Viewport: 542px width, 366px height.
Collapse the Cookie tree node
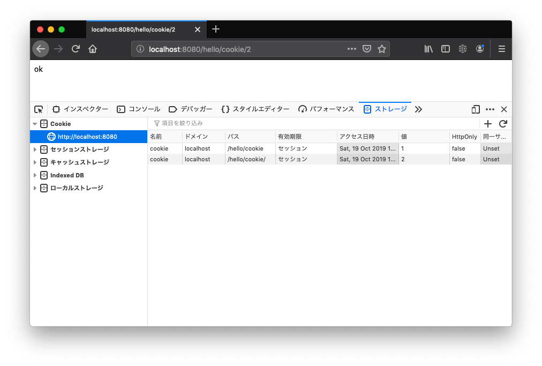pos(35,124)
